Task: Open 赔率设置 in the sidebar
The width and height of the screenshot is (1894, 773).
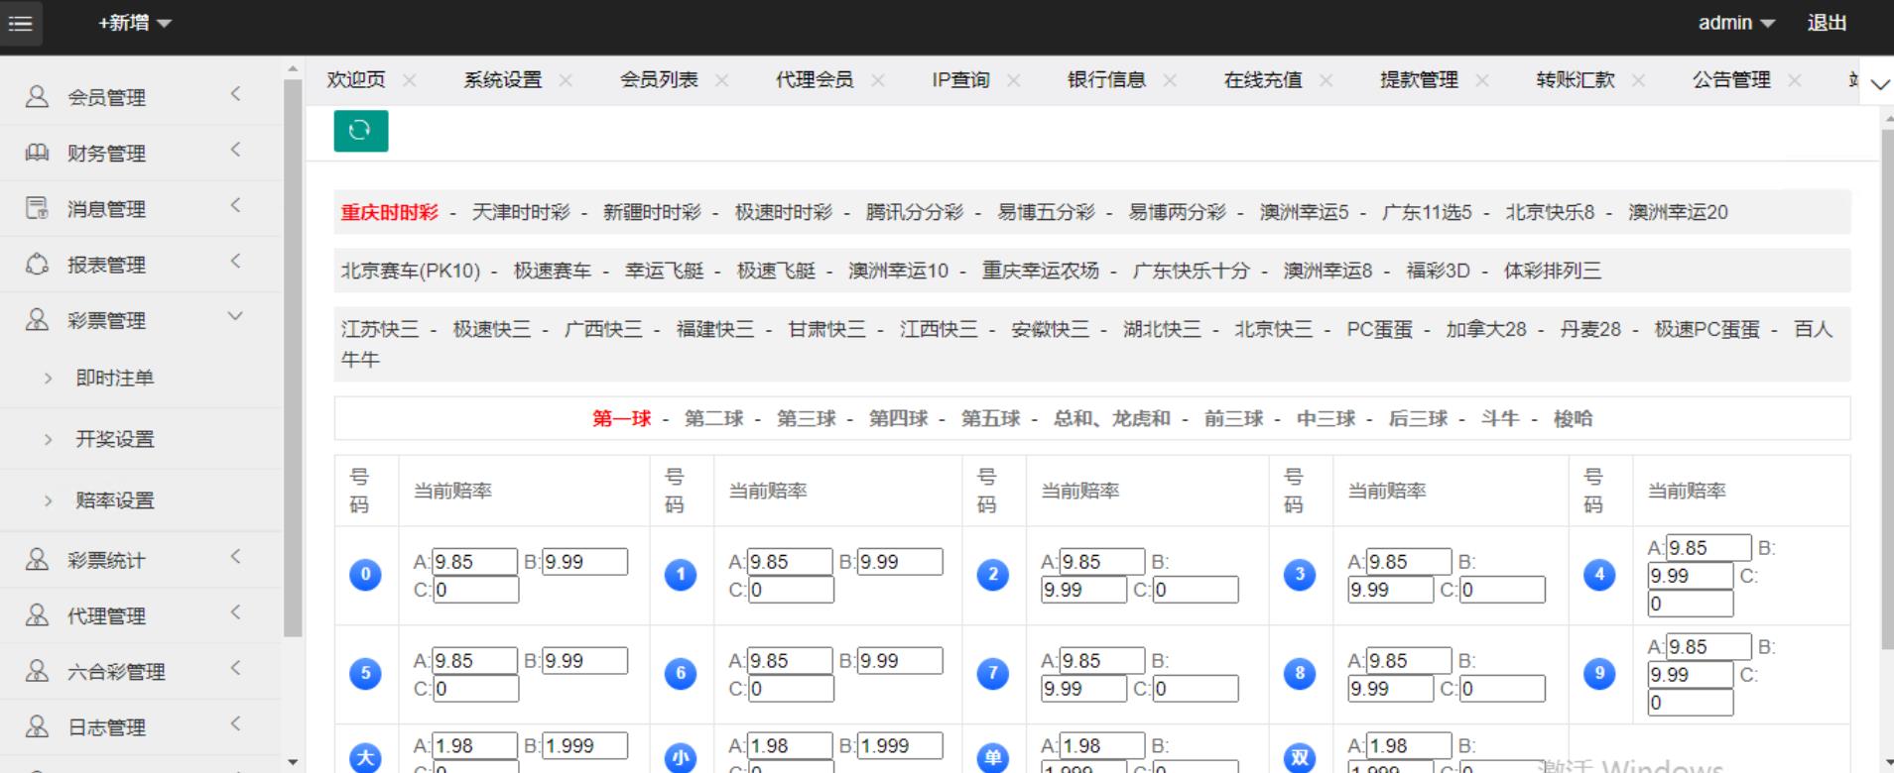Action: (x=115, y=500)
